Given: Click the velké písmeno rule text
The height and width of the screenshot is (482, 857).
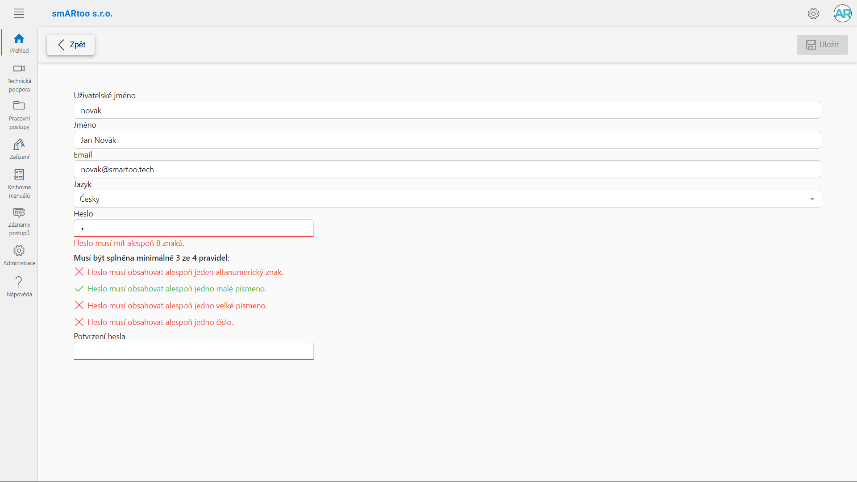Looking at the screenshot, I should [177, 306].
